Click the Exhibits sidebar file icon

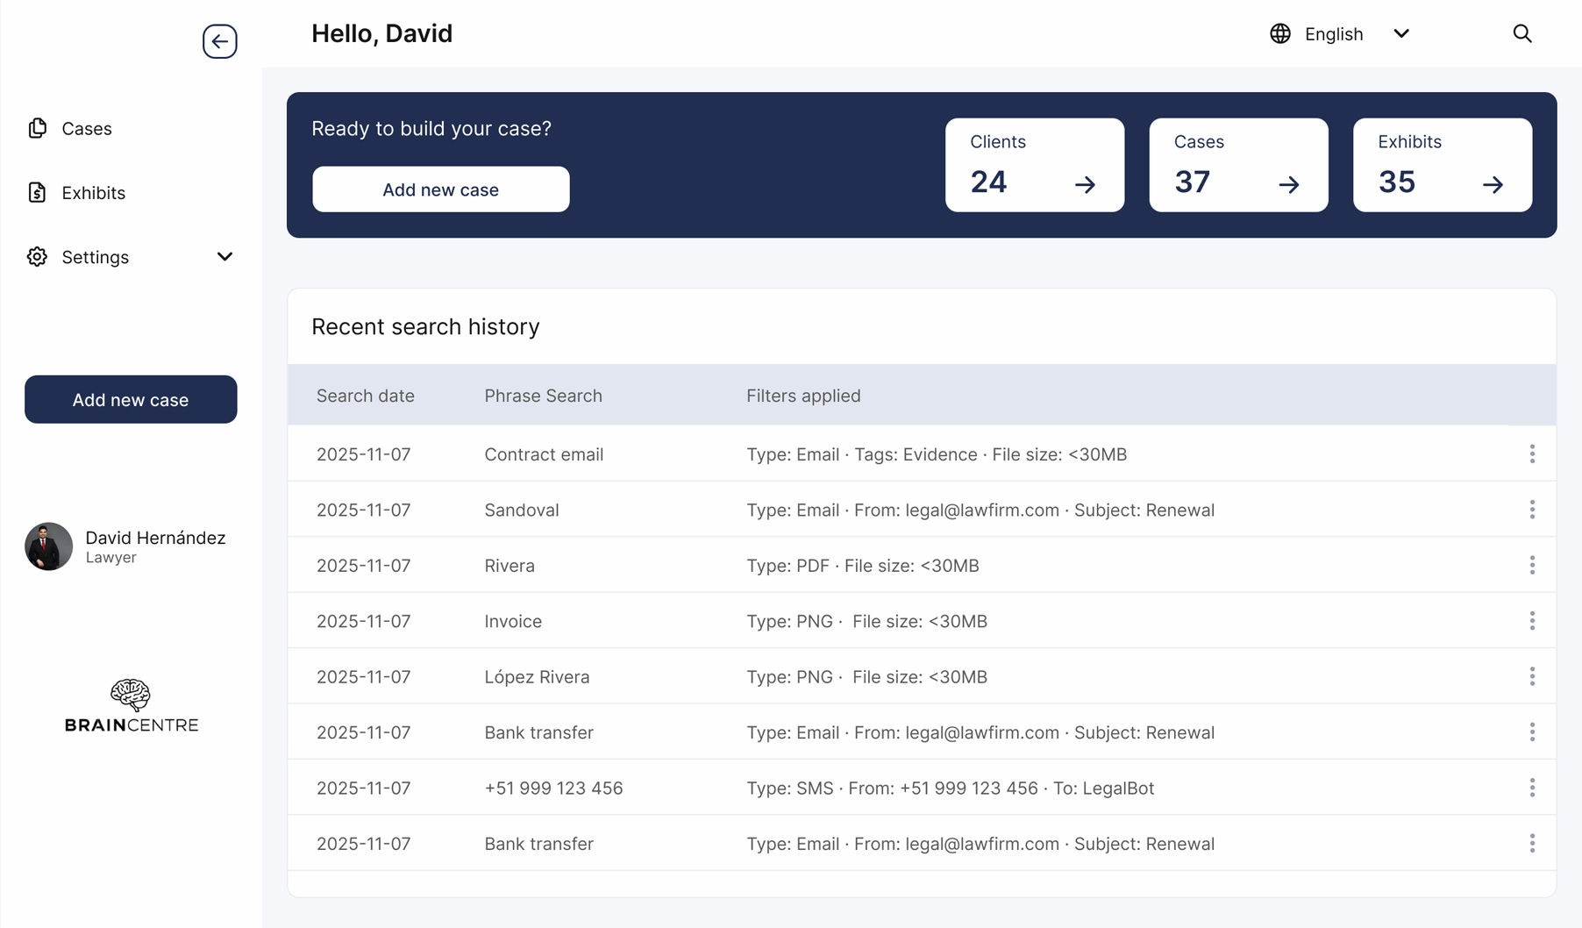[37, 192]
